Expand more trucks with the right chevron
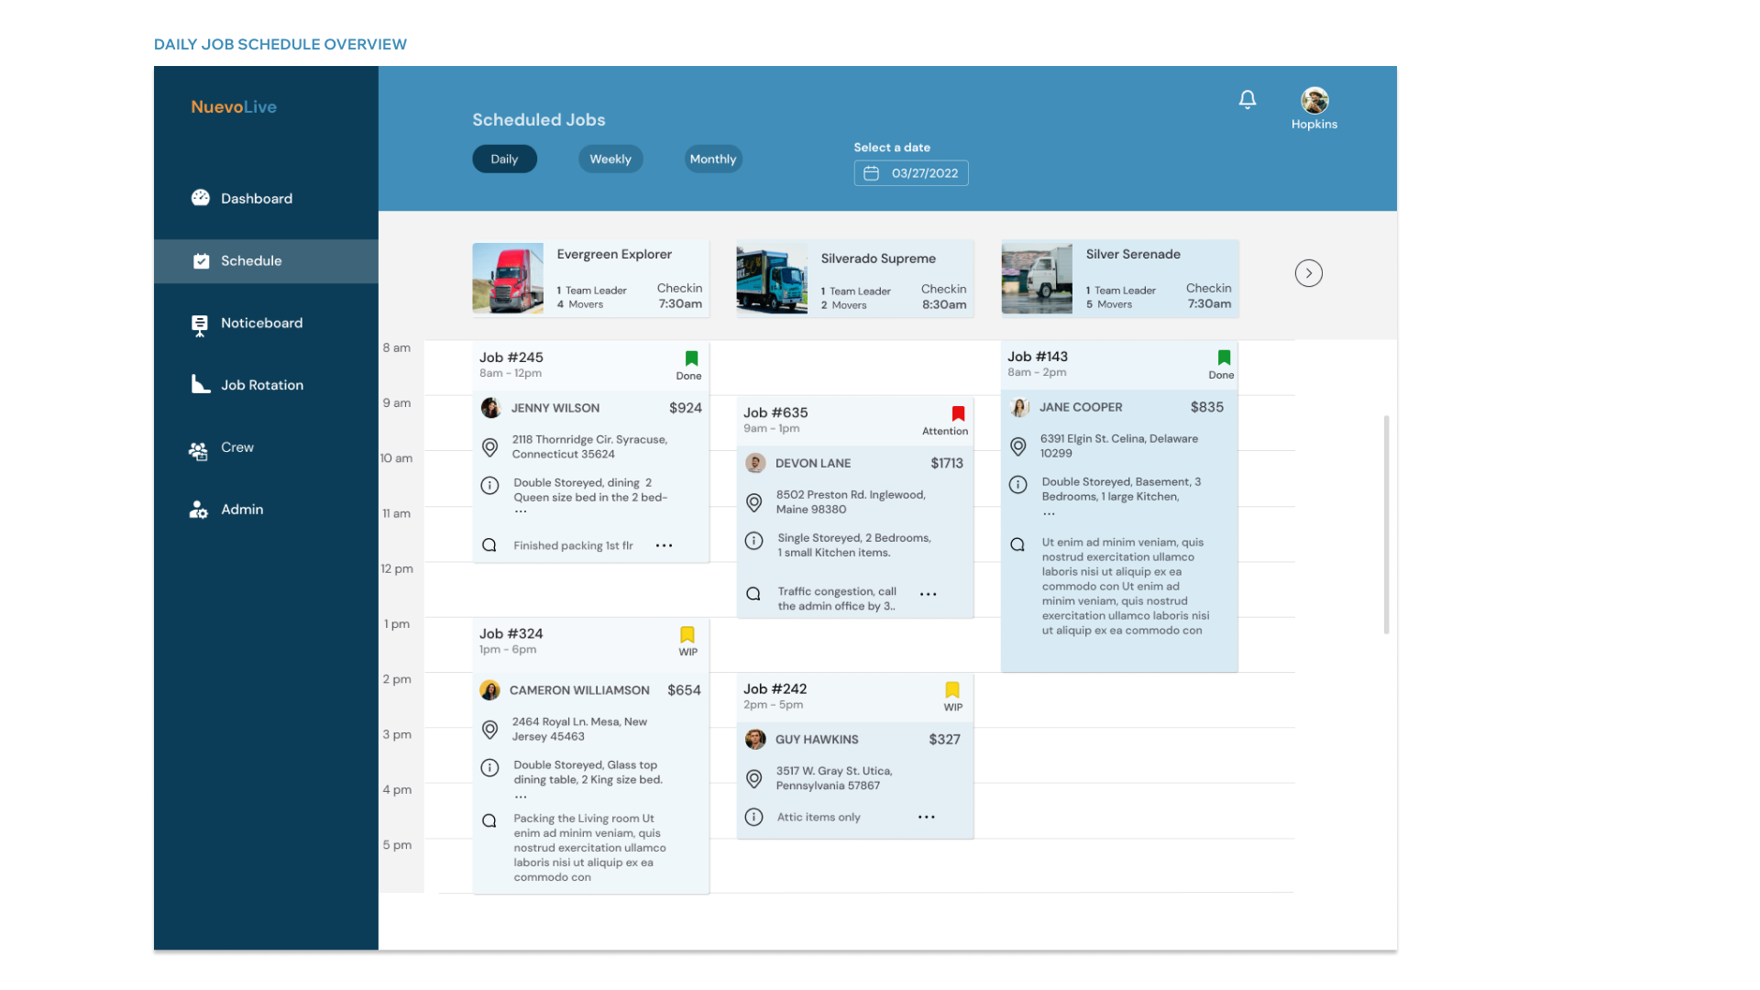This screenshot has width=1760, height=990. click(1308, 272)
